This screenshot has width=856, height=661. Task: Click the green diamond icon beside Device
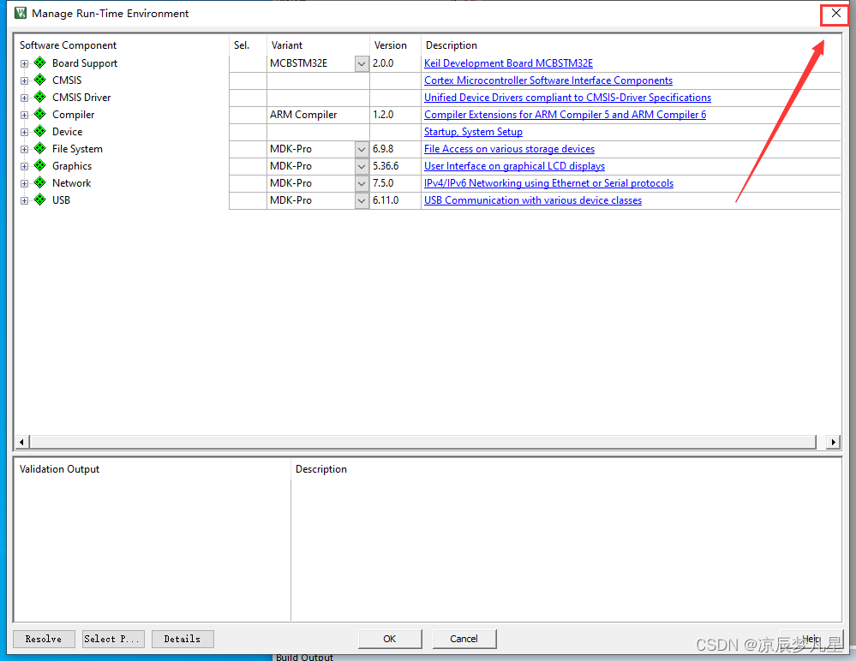pos(40,132)
